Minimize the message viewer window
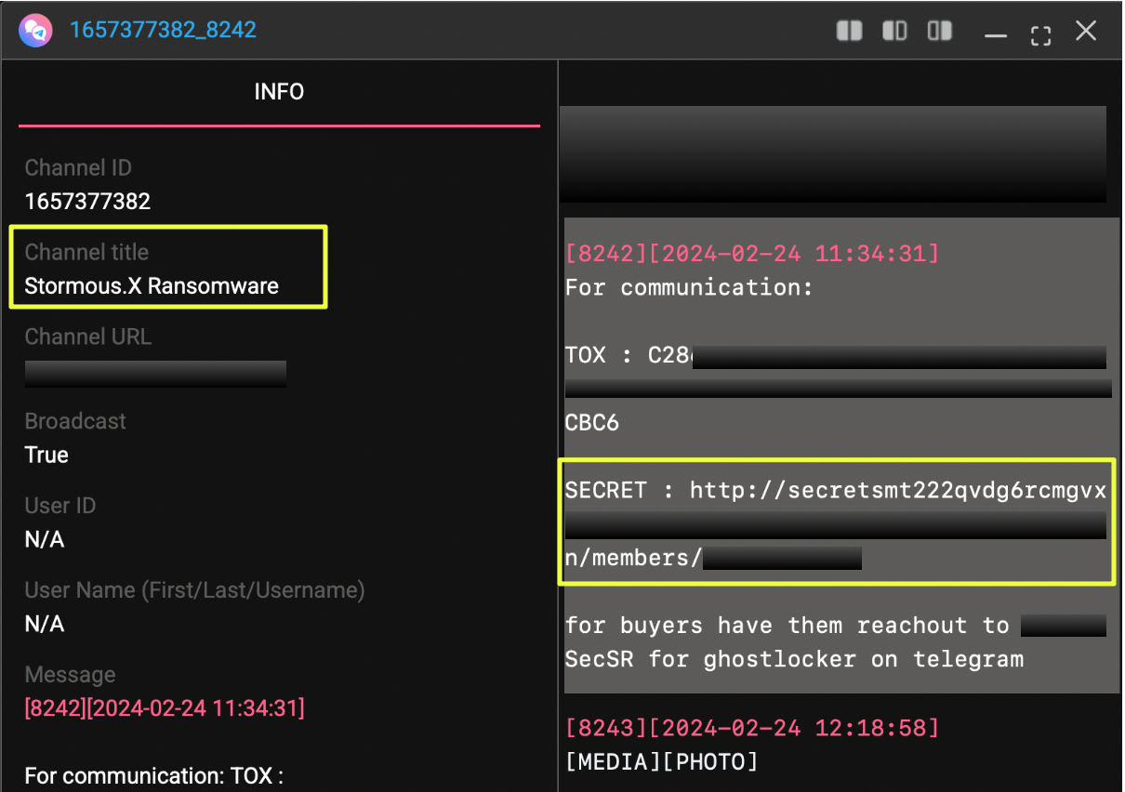 996,35
